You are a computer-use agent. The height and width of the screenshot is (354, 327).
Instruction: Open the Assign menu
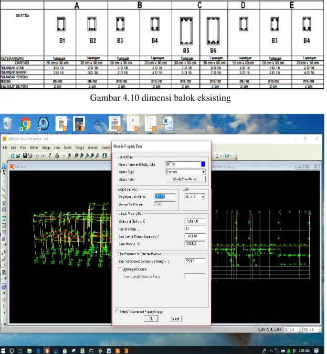(80, 148)
